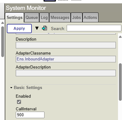The height and width of the screenshot is (120, 122).
Task: Click the Enabled label
Action: pyautogui.click(x=23, y=96)
